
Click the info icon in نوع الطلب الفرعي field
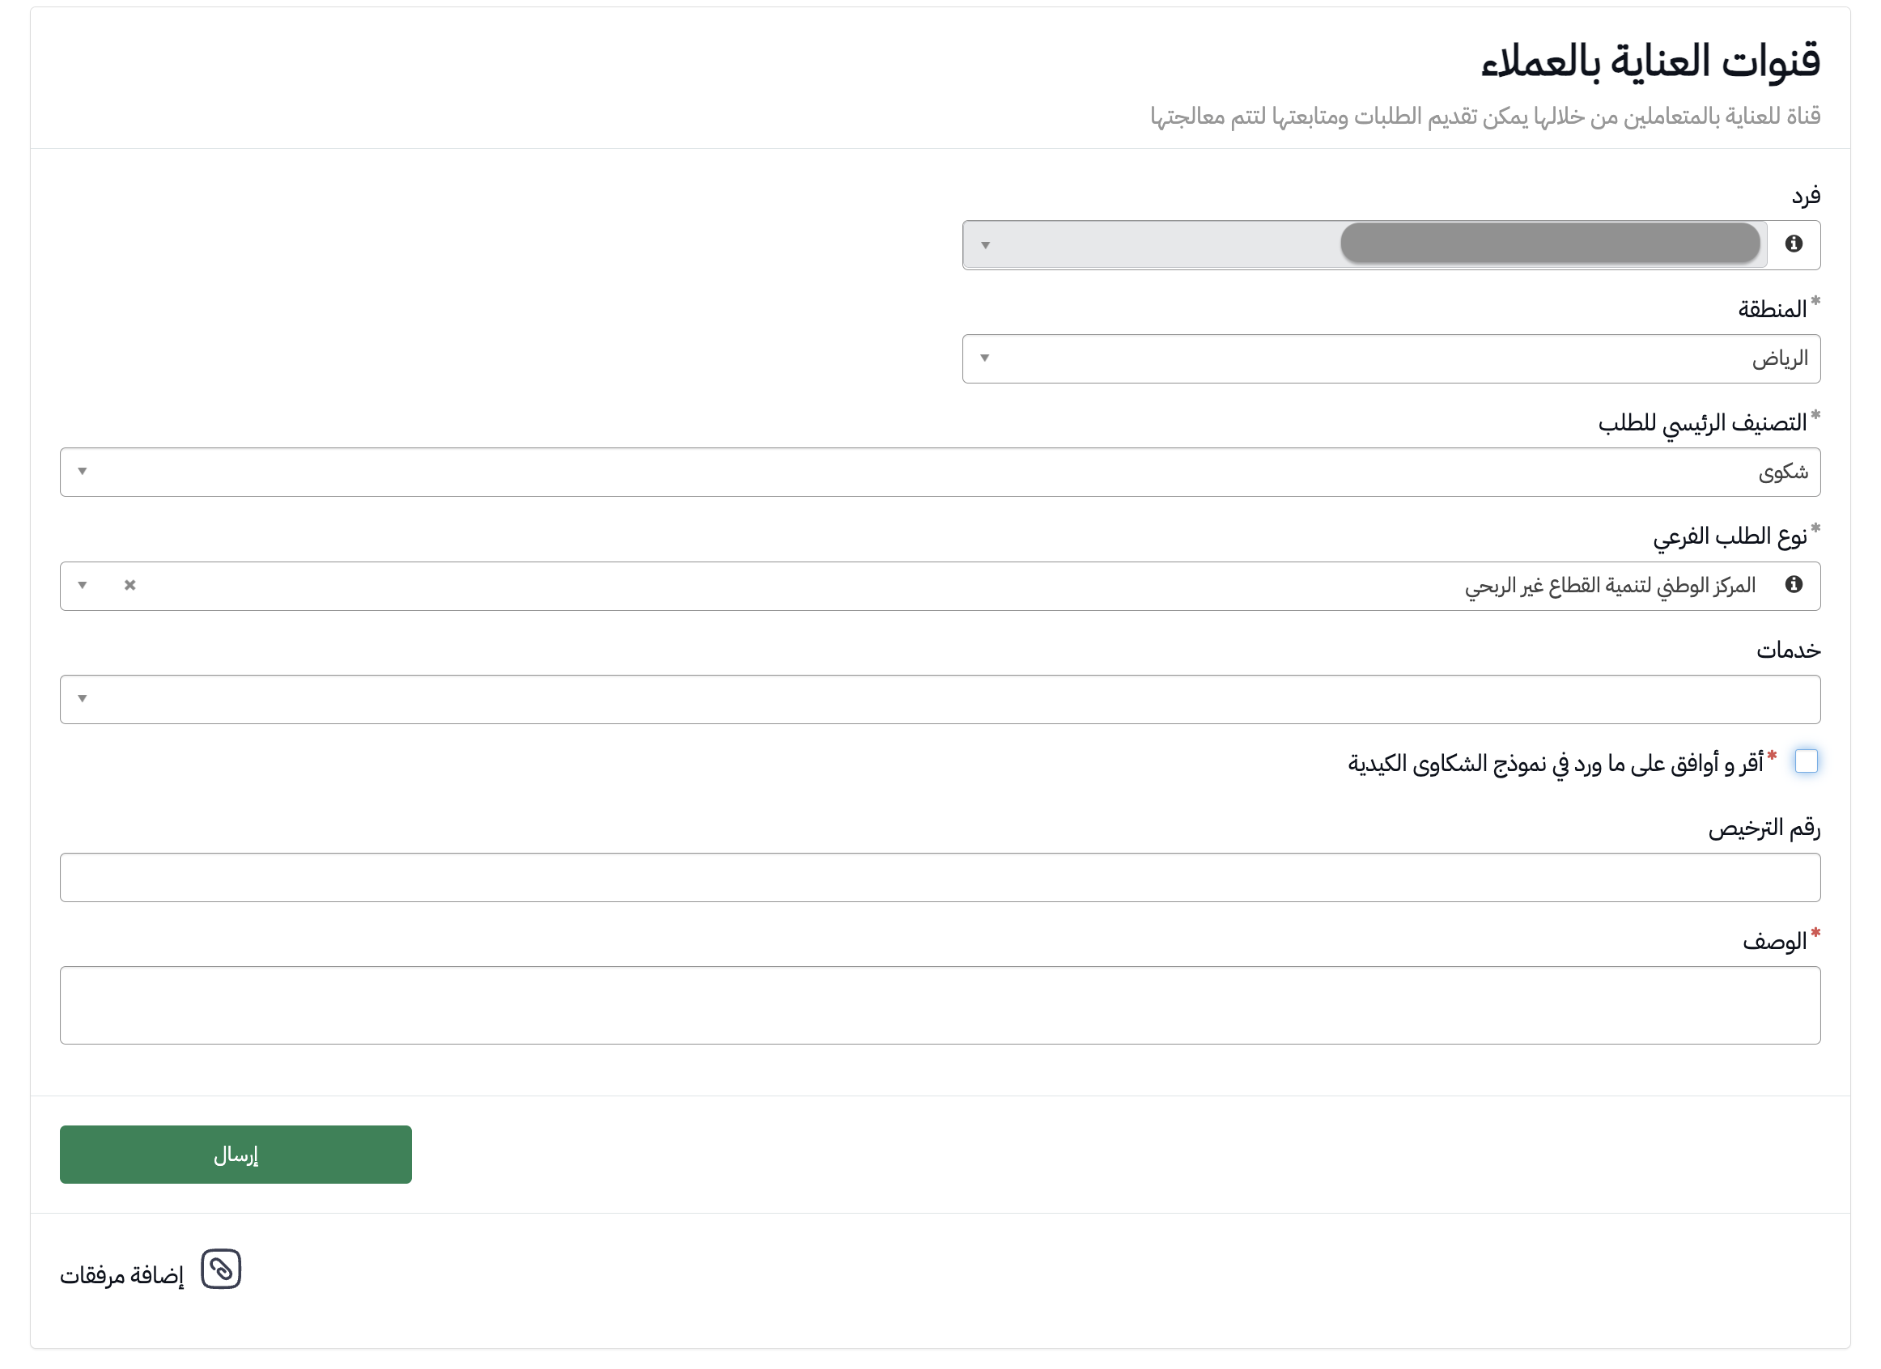pos(1794,586)
